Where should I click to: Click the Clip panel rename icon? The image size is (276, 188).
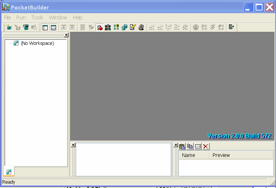click(x=198, y=146)
